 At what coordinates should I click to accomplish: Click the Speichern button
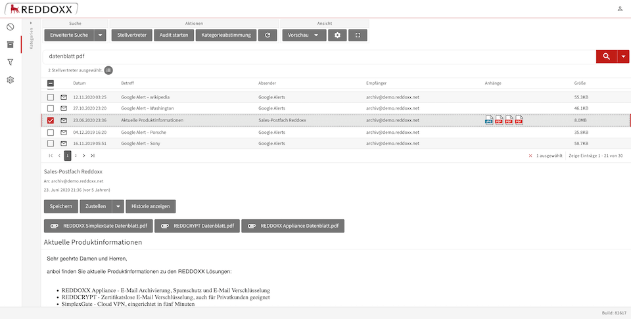click(60, 206)
